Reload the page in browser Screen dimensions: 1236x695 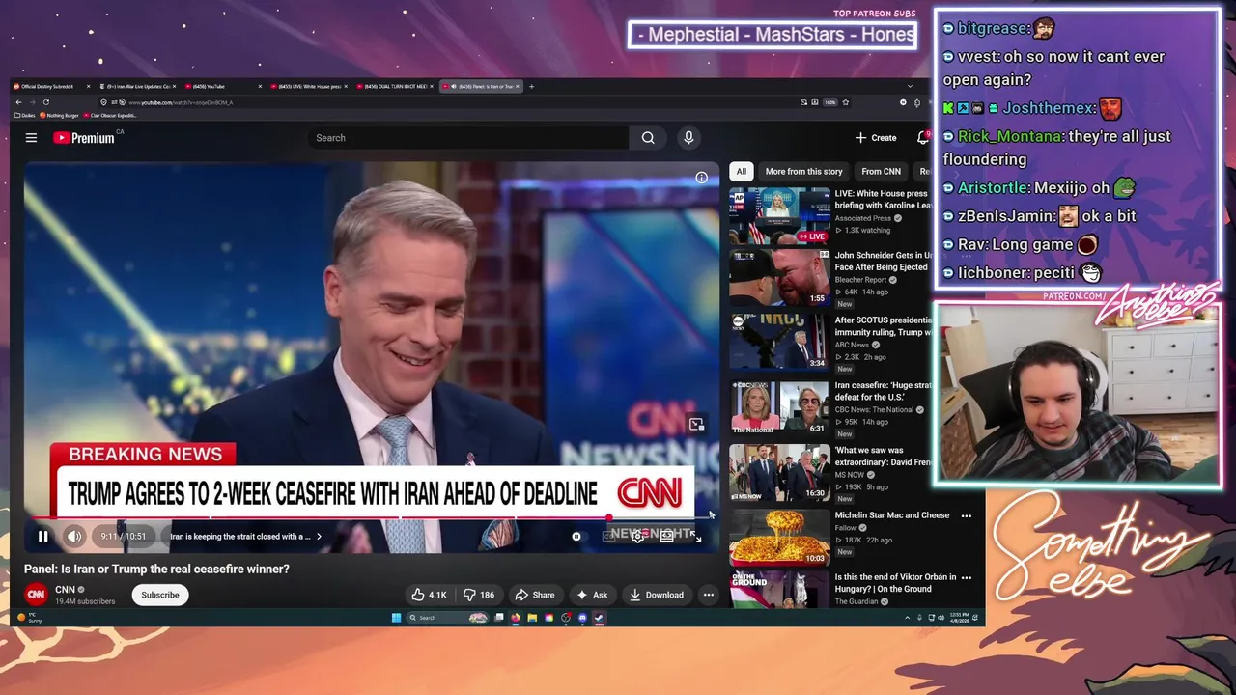point(46,102)
